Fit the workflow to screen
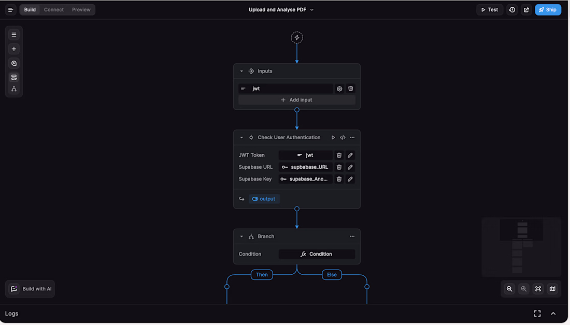The image size is (570, 325). [x=538, y=289]
